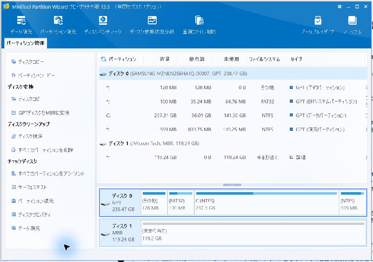
Task: Select the ディスク 1 JMicron Tech header row
Action: point(233,143)
